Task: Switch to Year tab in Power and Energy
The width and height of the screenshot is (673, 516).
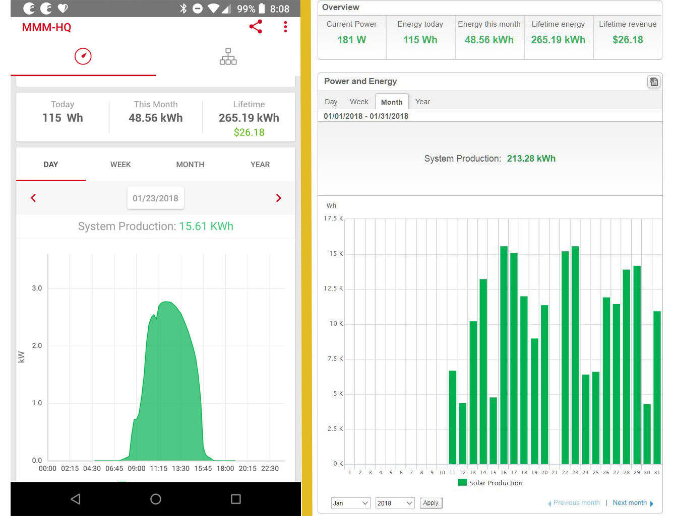Action: coord(422,102)
